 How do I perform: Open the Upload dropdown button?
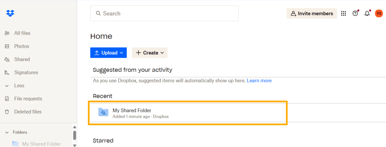[x=108, y=53]
